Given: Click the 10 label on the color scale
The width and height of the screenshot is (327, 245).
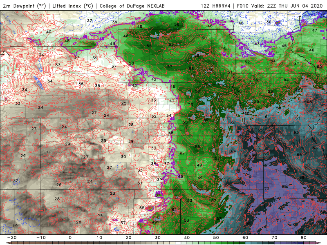Looking at the screenshot, I should (x=99, y=238).
